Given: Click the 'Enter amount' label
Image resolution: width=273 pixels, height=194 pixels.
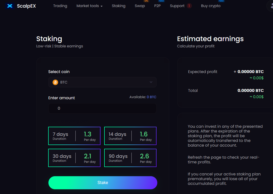Looking at the screenshot, I should coord(61,98).
